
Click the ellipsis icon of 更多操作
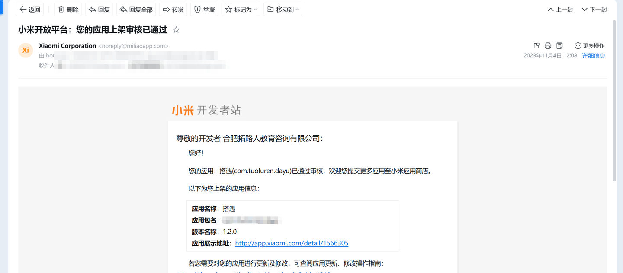coord(578,46)
